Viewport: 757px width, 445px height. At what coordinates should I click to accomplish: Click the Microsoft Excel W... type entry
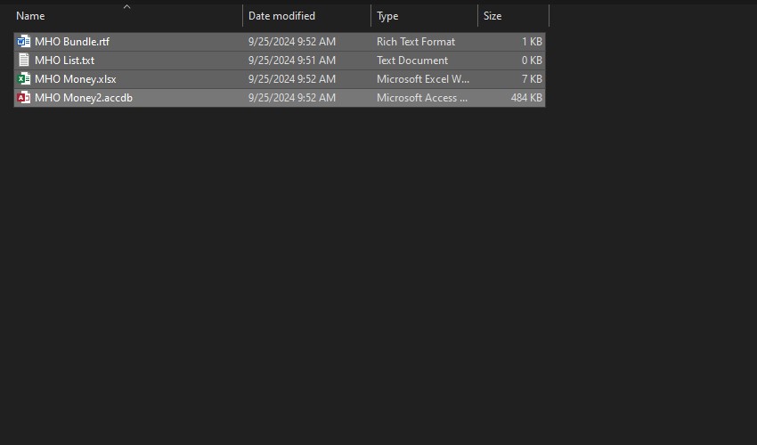[x=423, y=79]
